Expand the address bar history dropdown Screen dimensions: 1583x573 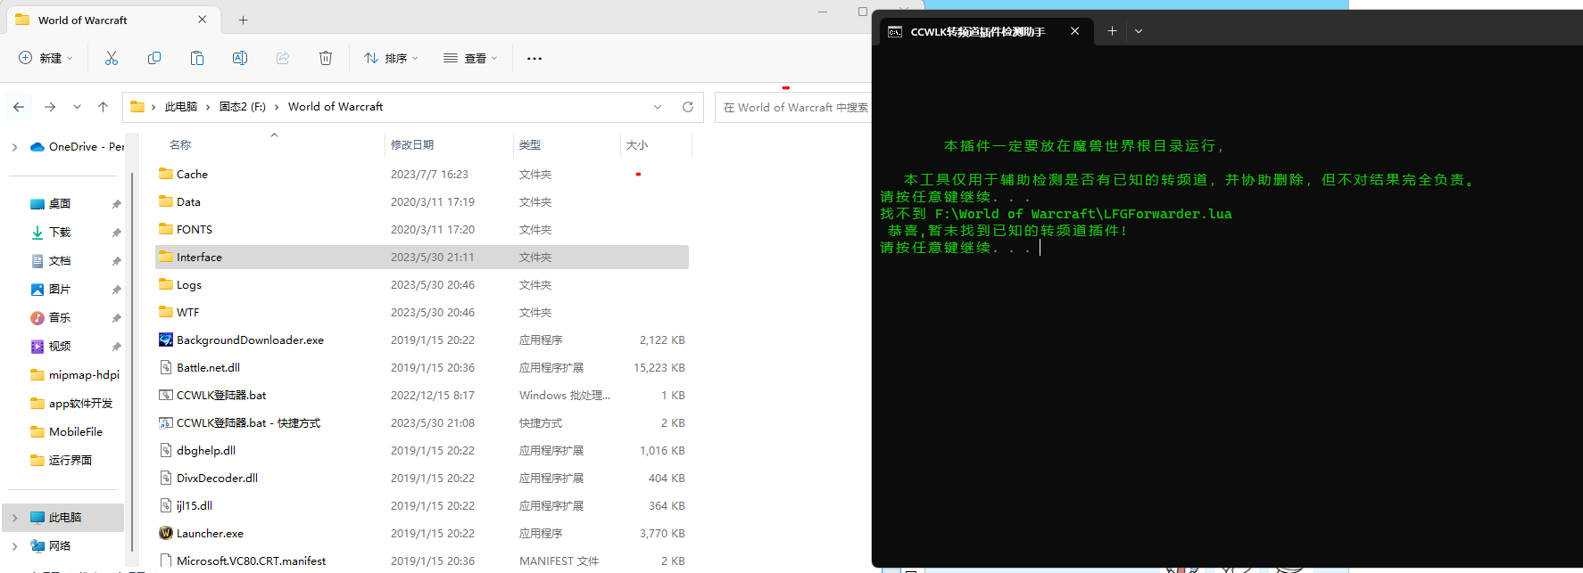coord(658,107)
